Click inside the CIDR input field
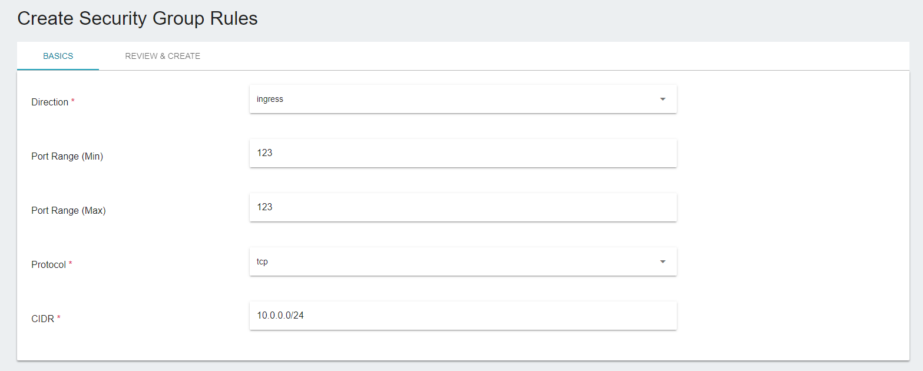 coord(463,316)
